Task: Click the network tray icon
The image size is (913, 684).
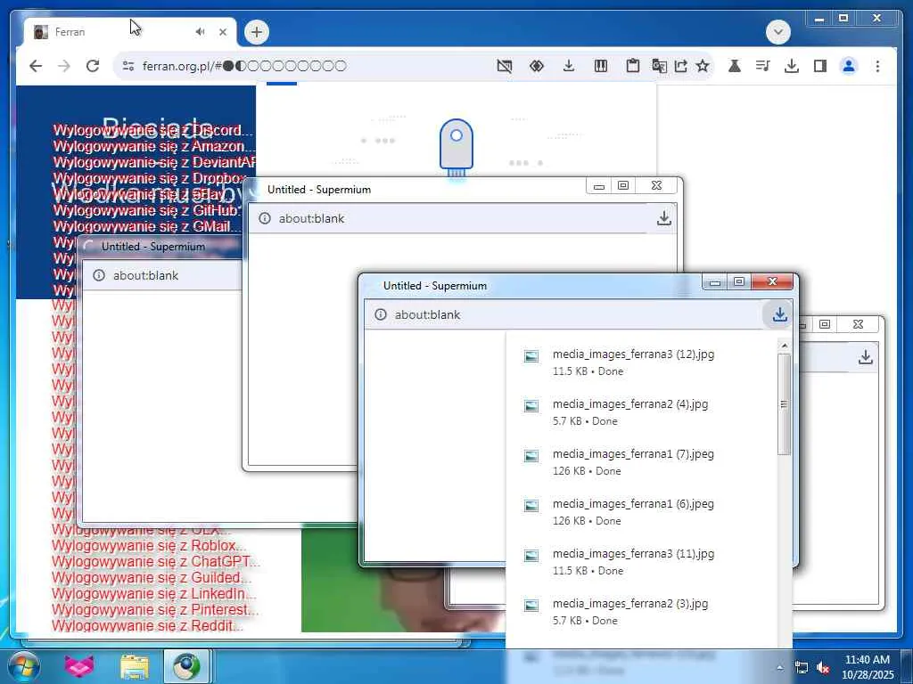Action: [802, 668]
